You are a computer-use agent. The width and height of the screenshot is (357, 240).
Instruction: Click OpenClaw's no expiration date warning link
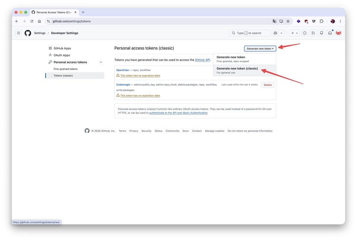140,76
